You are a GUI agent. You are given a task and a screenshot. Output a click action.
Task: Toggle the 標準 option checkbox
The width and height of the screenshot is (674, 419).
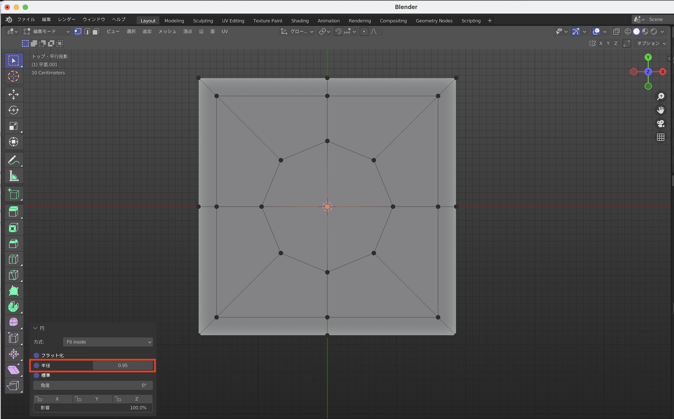click(36, 375)
